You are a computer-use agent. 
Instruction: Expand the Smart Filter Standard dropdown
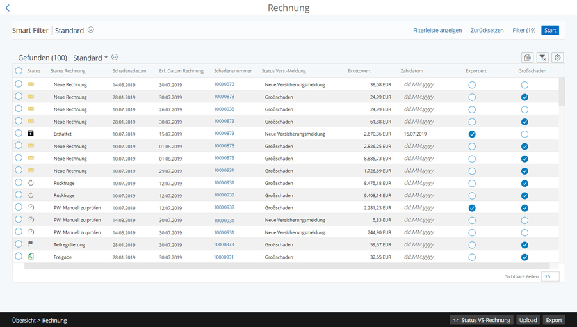[91, 30]
